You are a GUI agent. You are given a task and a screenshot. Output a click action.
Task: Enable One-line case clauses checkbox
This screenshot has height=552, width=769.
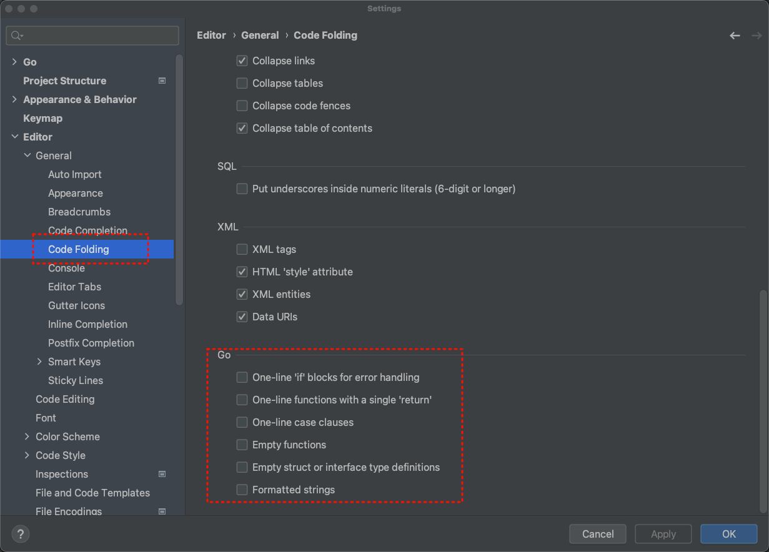242,422
